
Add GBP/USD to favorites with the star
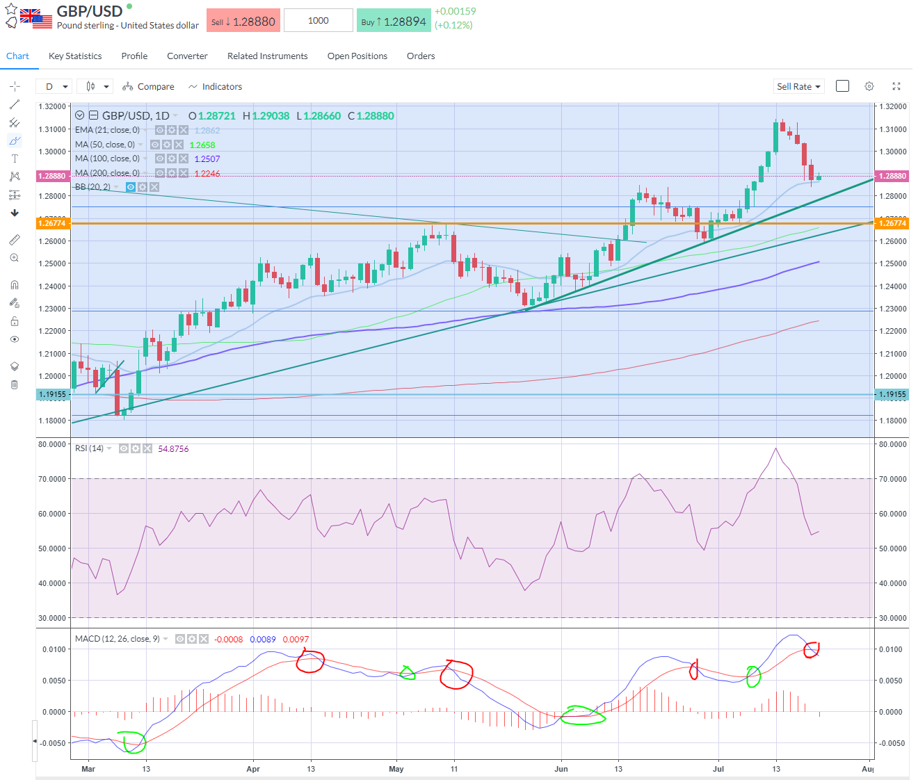coord(11,8)
